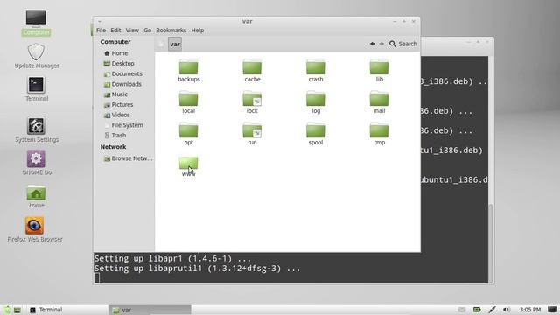Launch Update Manager desktop icon
The image size is (560, 315).
pos(37,56)
